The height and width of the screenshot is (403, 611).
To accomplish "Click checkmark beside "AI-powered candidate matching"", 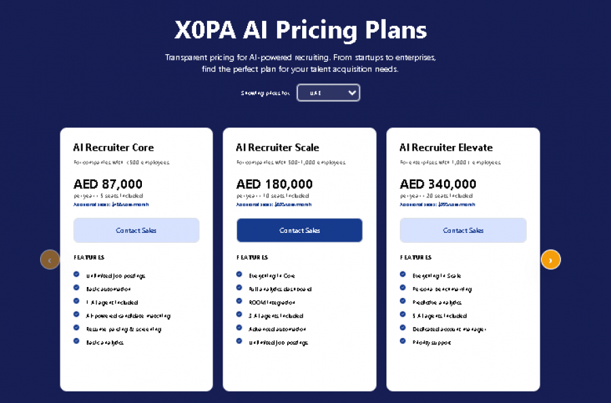I will [x=75, y=314].
